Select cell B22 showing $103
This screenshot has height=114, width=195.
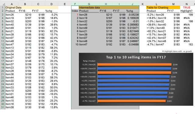[25, 77]
